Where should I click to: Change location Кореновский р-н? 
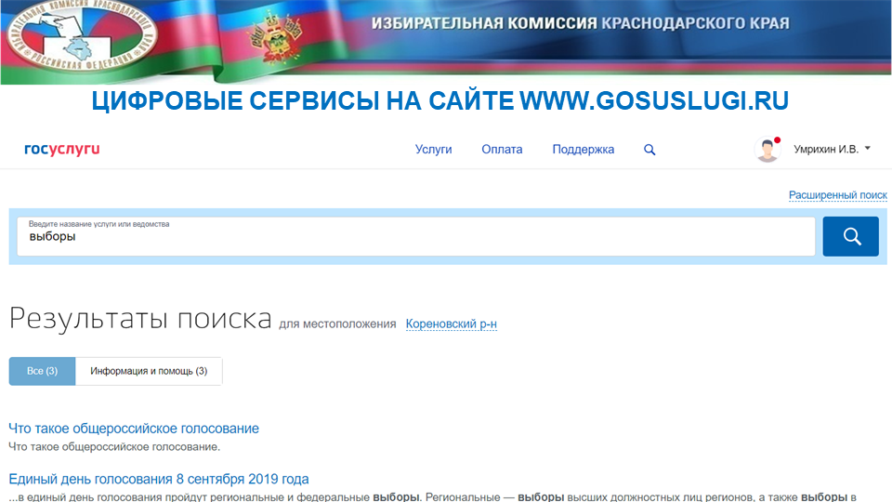point(451,324)
